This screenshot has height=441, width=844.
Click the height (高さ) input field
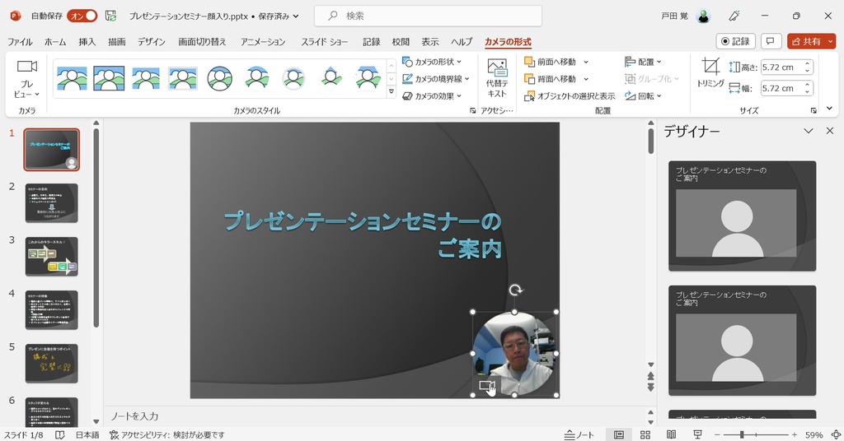point(781,67)
